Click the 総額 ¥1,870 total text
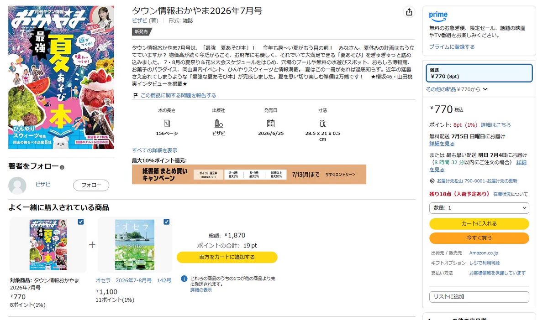Viewport: 548px width, 320px height. [227, 236]
